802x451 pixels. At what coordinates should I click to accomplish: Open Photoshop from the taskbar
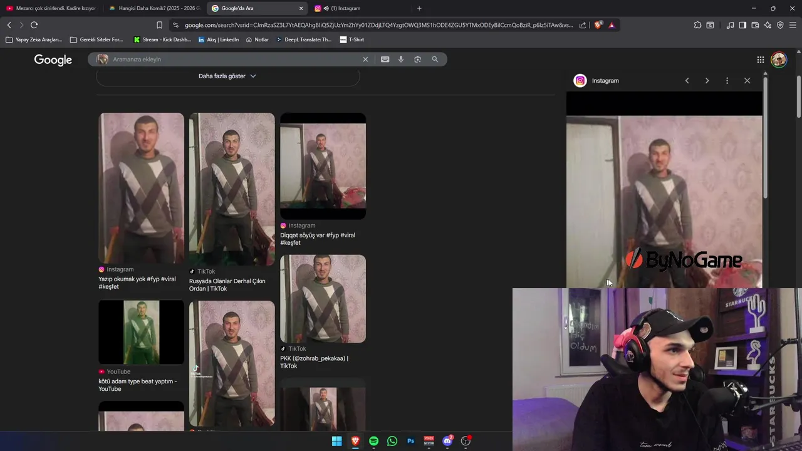click(410, 441)
